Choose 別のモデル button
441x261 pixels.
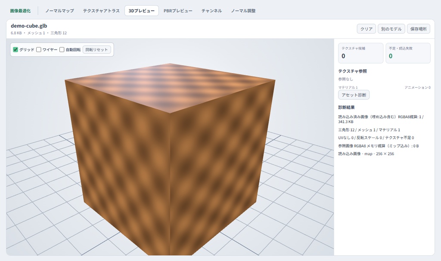coord(391,29)
